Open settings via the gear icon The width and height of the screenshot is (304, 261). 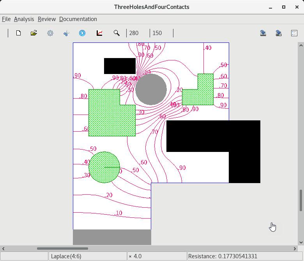point(50,33)
